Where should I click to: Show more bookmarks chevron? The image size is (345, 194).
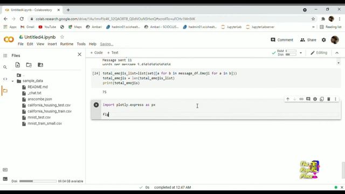click(313, 27)
